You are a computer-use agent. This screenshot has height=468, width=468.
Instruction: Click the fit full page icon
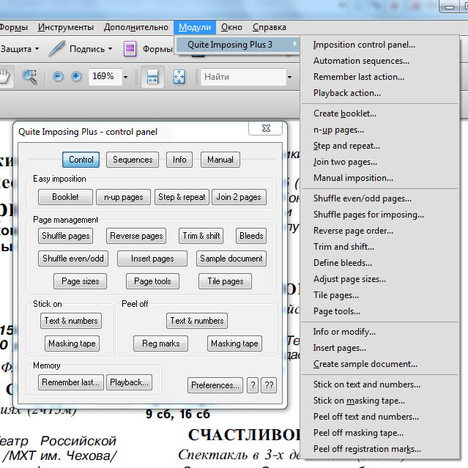179,77
